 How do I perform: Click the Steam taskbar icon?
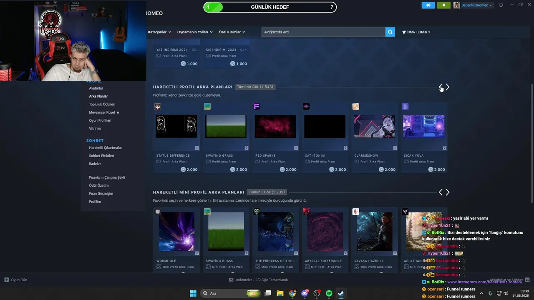click(341, 293)
